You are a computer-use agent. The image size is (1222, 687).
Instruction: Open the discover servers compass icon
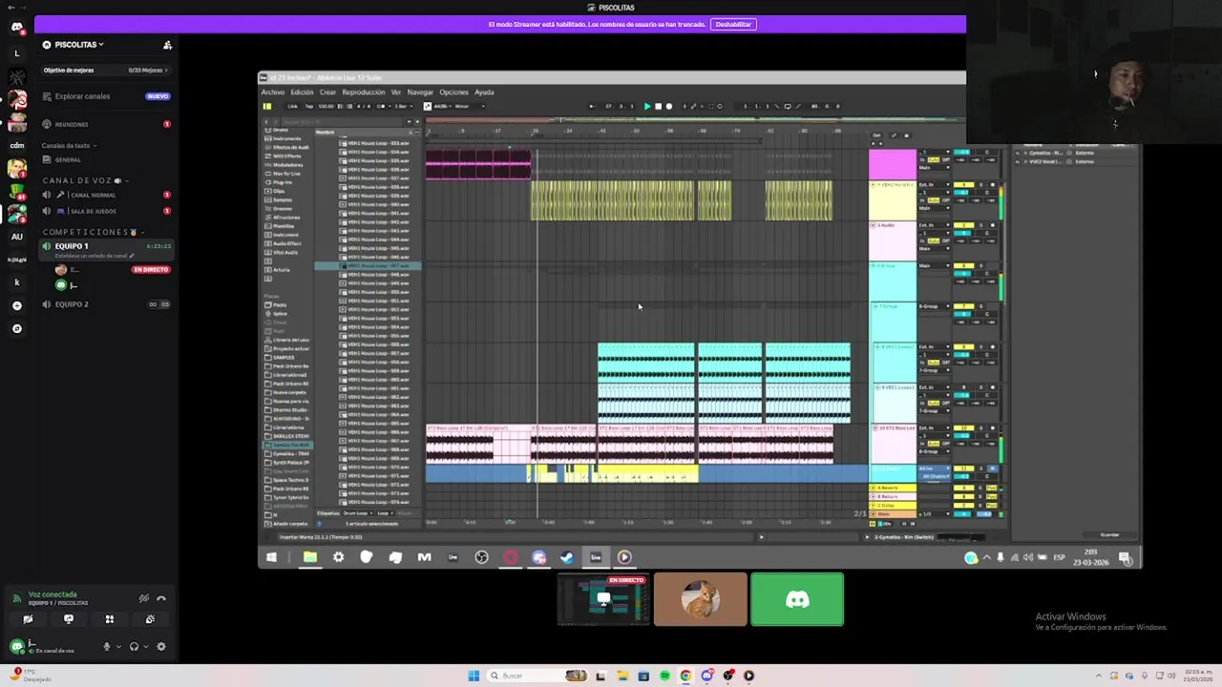(x=16, y=328)
